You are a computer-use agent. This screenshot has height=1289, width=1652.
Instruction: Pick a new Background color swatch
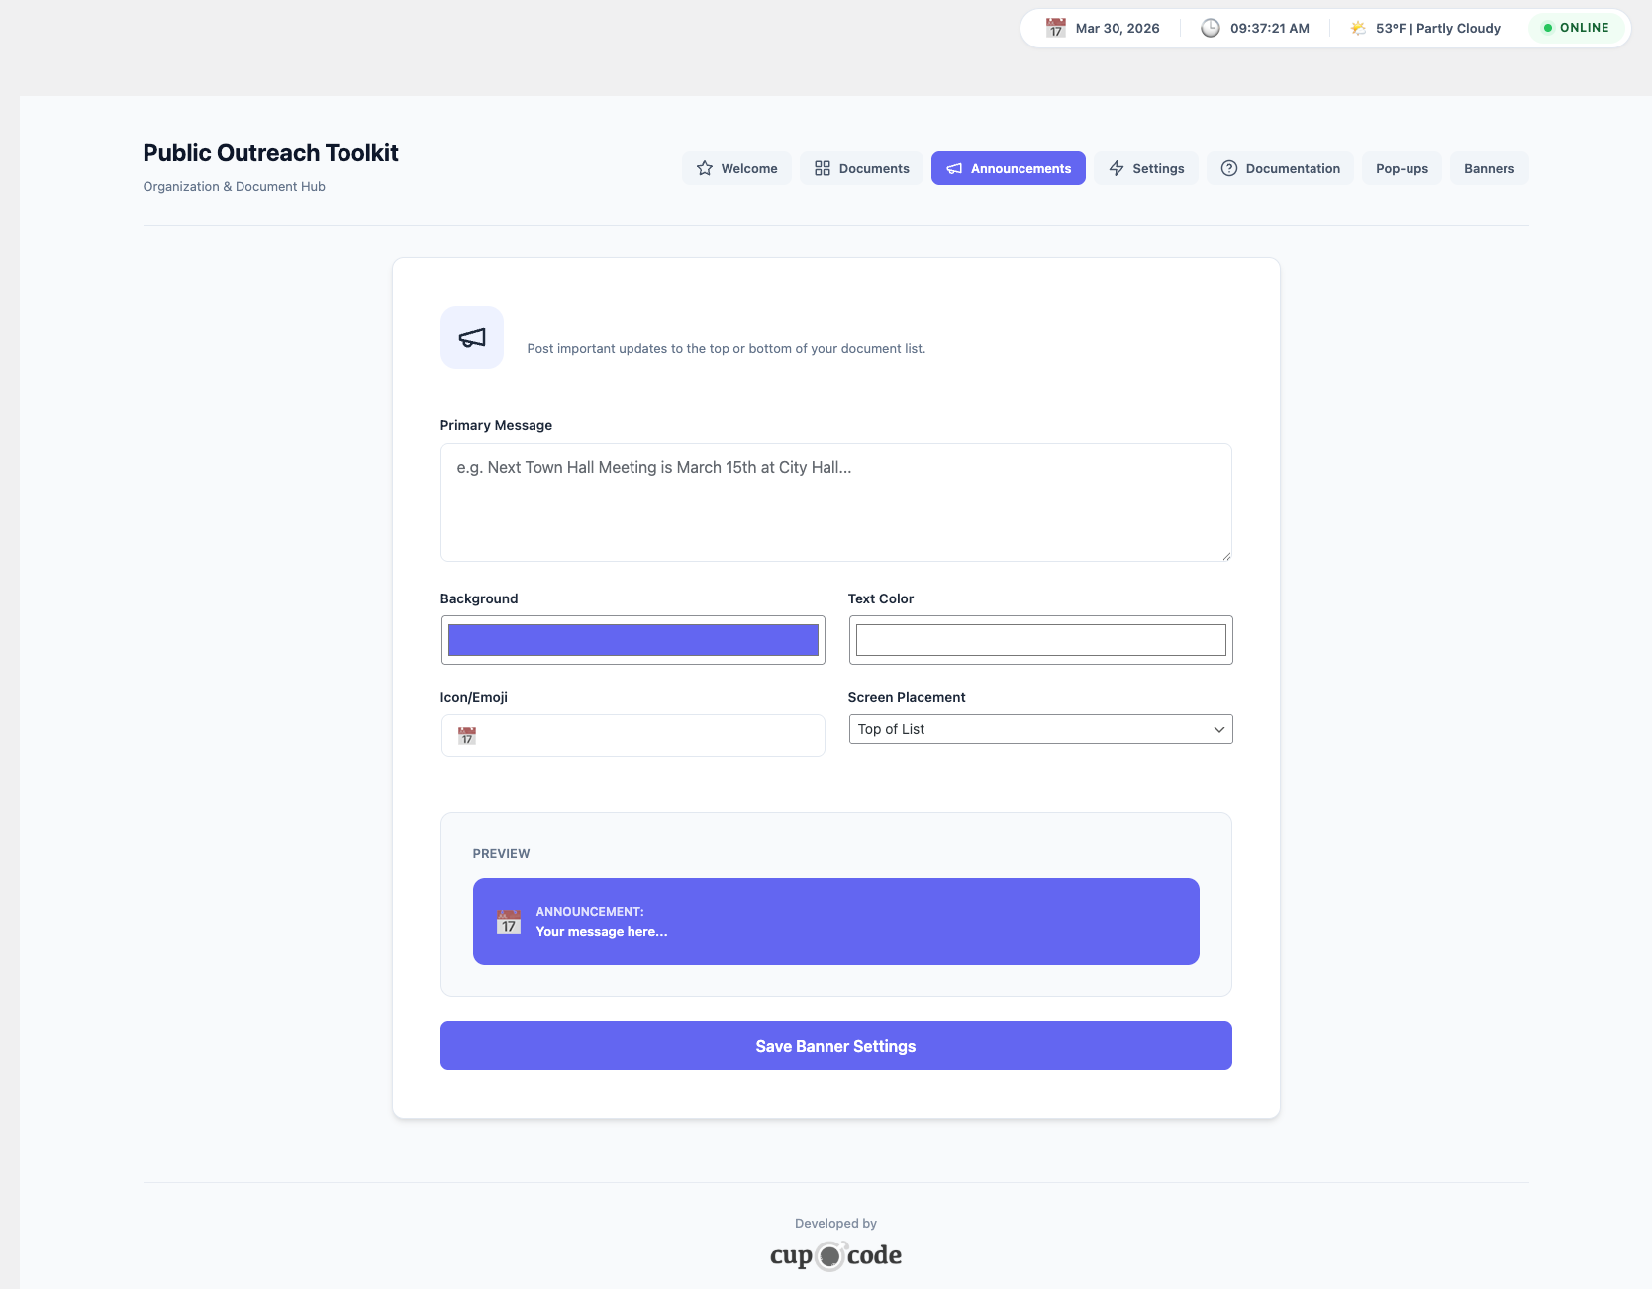pyautogui.click(x=632, y=640)
